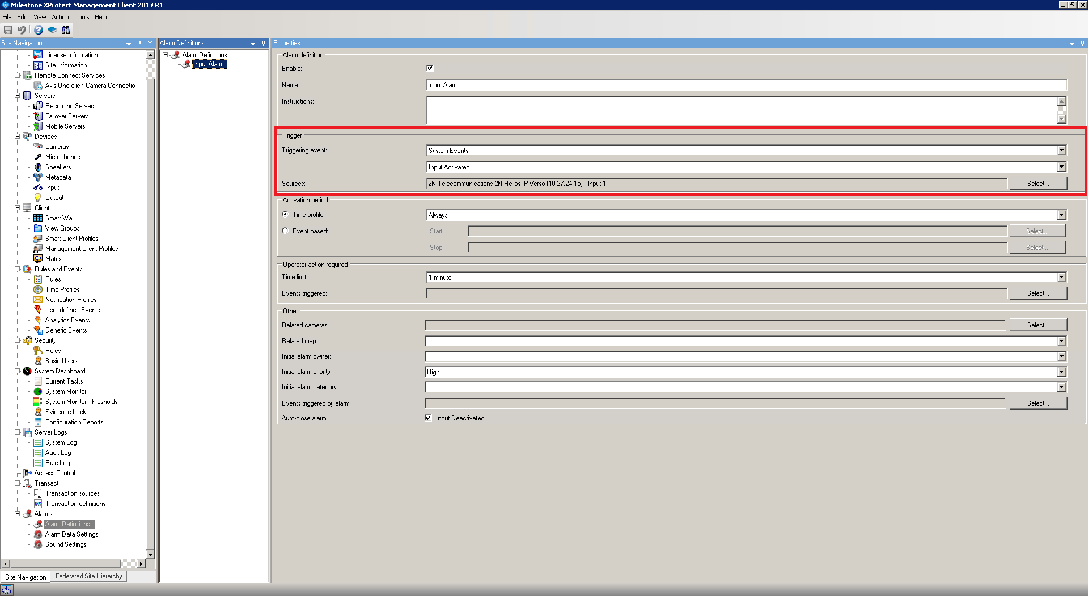Pin the Site Navigation panel
Image resolution: width=1088 pixels, height=596 pixels.
coord(139,43)
